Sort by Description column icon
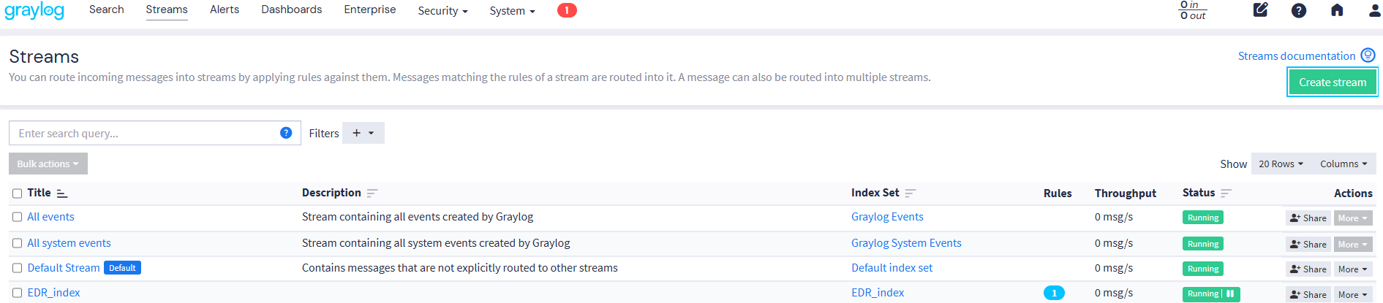 [x=372, y=193]
